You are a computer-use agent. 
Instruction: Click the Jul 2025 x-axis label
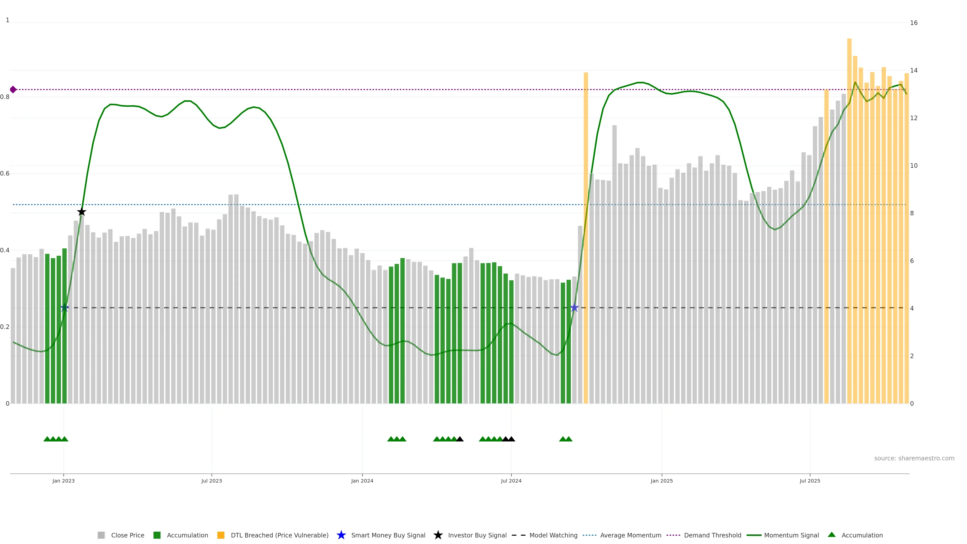(810, 481)
